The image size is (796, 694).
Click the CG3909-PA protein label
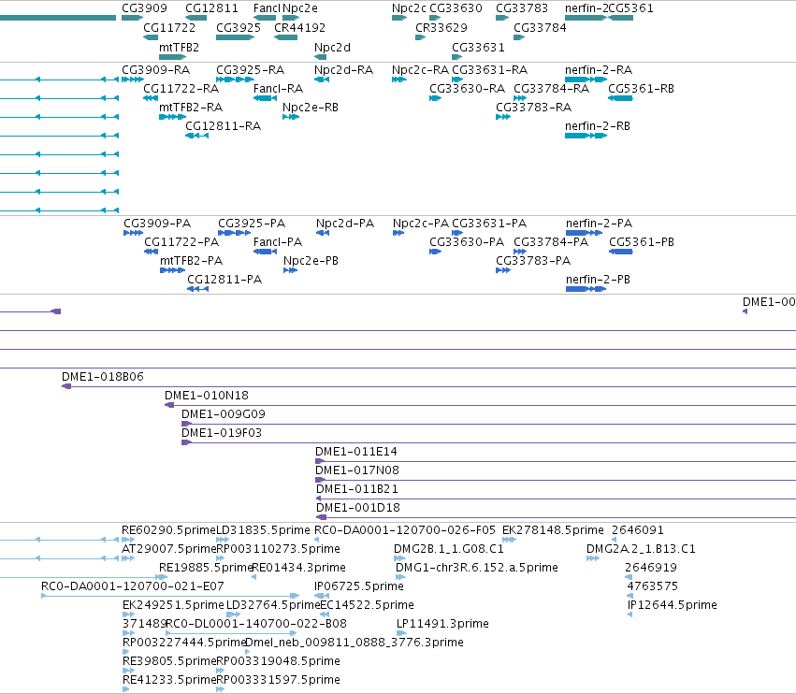[157, 224]
